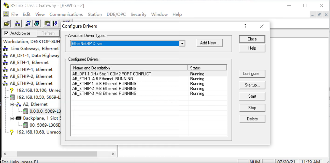The image size is (330, 163).
Task: Collapse the 192.168.10.50 tree node
Action: (x=6, y=97)
